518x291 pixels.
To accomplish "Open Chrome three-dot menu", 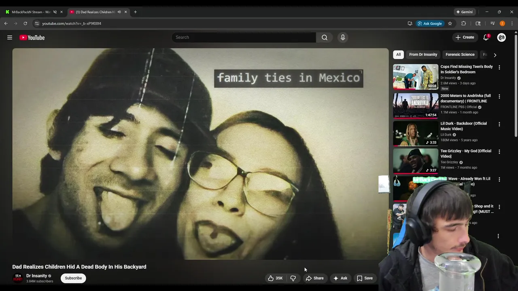I will pos(512,23).
